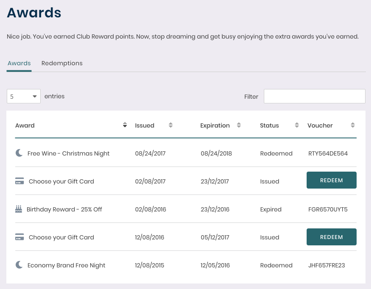The width and height of the screenshot is (371, 289).
Task: Click moon icon beside Free Wine award
Action: [x=19, y=153]
